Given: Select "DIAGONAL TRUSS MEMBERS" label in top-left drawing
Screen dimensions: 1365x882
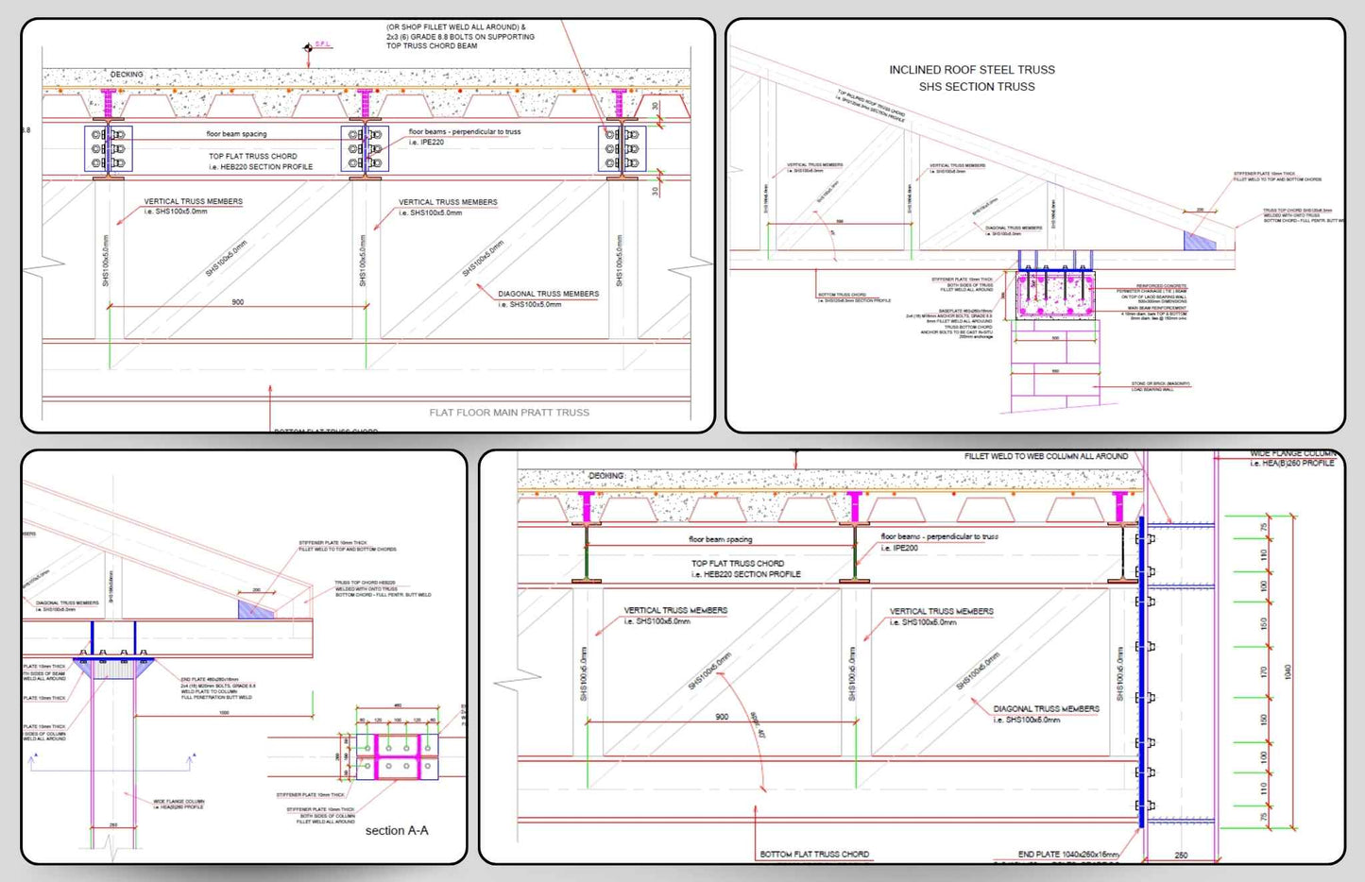Looking at the screenshot, I should (548, 294).
